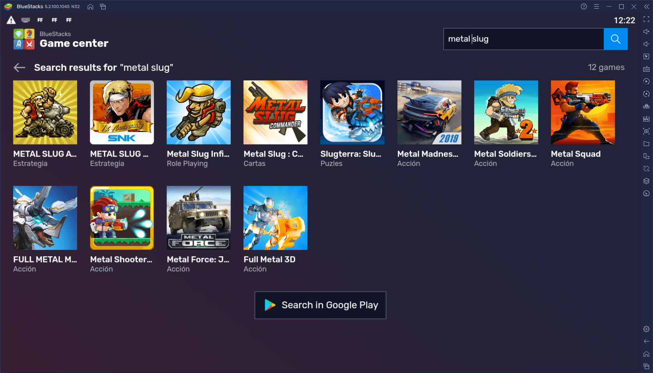Image resolution: width=653 pixels, height=373 pixels.
Task: Click the "12 games" count text
Action: click(606, 67)
